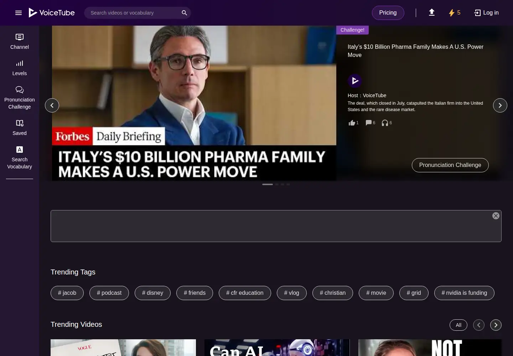The image size is (513, 356).
Task: Click the VoiceTube logo
Action: click(x=52, y=13)
